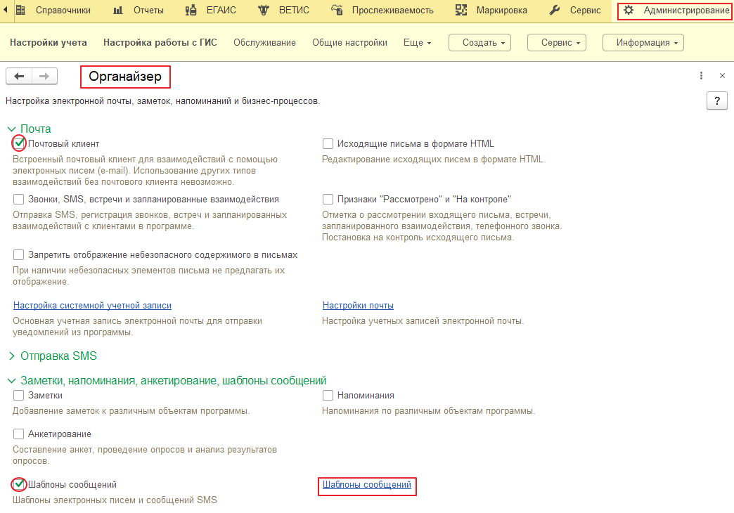Open the ЕГАИС section
The image size is (734, 513).
coord(211,11)
